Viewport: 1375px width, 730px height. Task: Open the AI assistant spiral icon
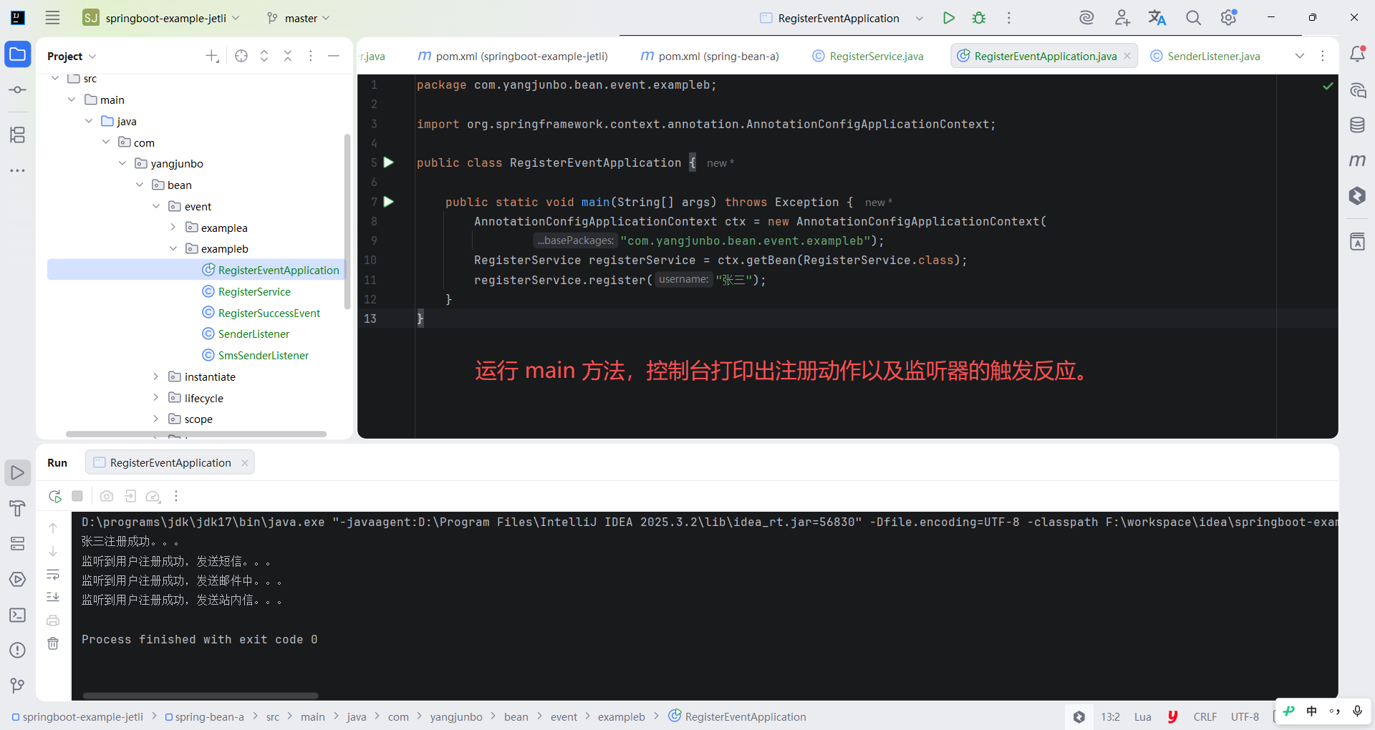pos(1086,18)
